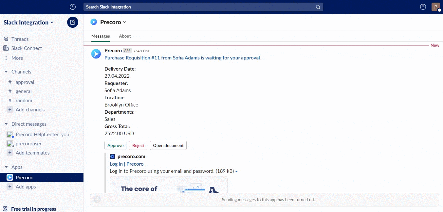This screenshot has height=212, width=443.
Task: Click the APP badge beside Precoro
Action: [127, 51]
